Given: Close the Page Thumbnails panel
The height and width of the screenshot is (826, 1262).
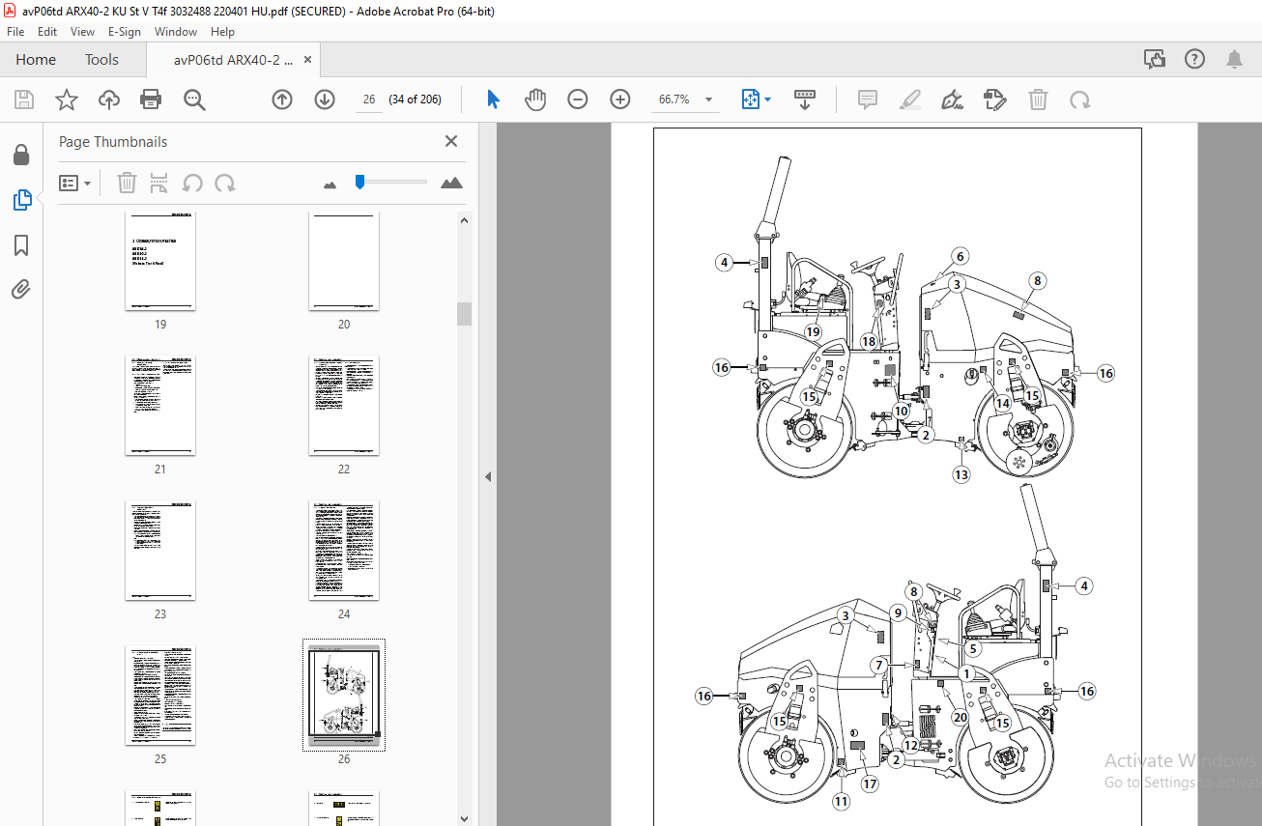Looking at the screenshot, I should click(x=450, y=141).
